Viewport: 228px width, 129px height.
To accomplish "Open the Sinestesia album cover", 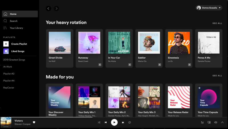I will (179, 43).
